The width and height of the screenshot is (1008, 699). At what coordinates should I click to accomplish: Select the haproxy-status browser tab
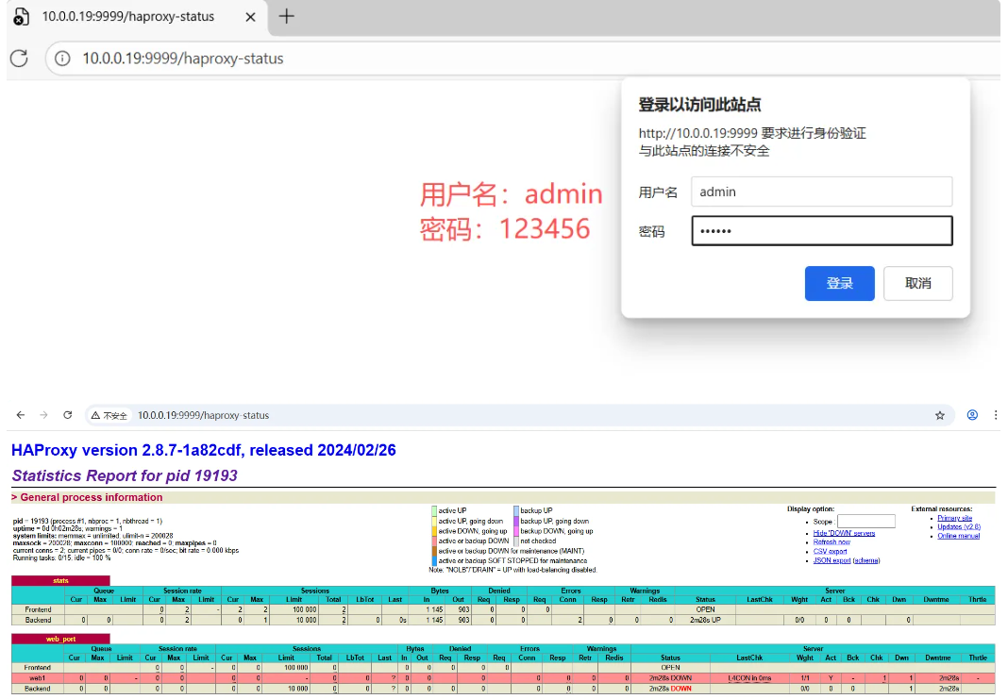pos(127,17)
